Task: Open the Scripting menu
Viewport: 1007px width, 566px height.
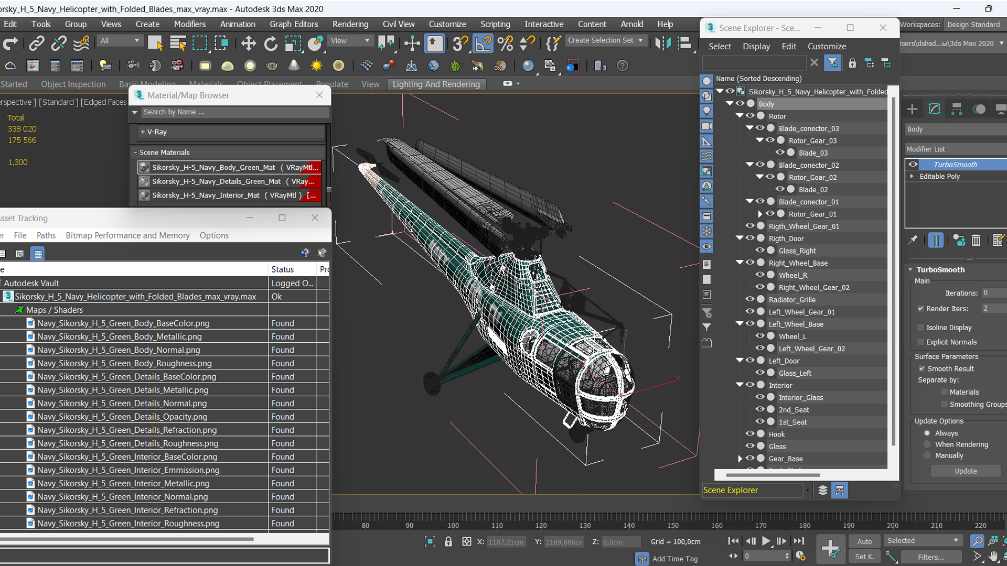Action: pyautogui.click(x=495, y=24)
